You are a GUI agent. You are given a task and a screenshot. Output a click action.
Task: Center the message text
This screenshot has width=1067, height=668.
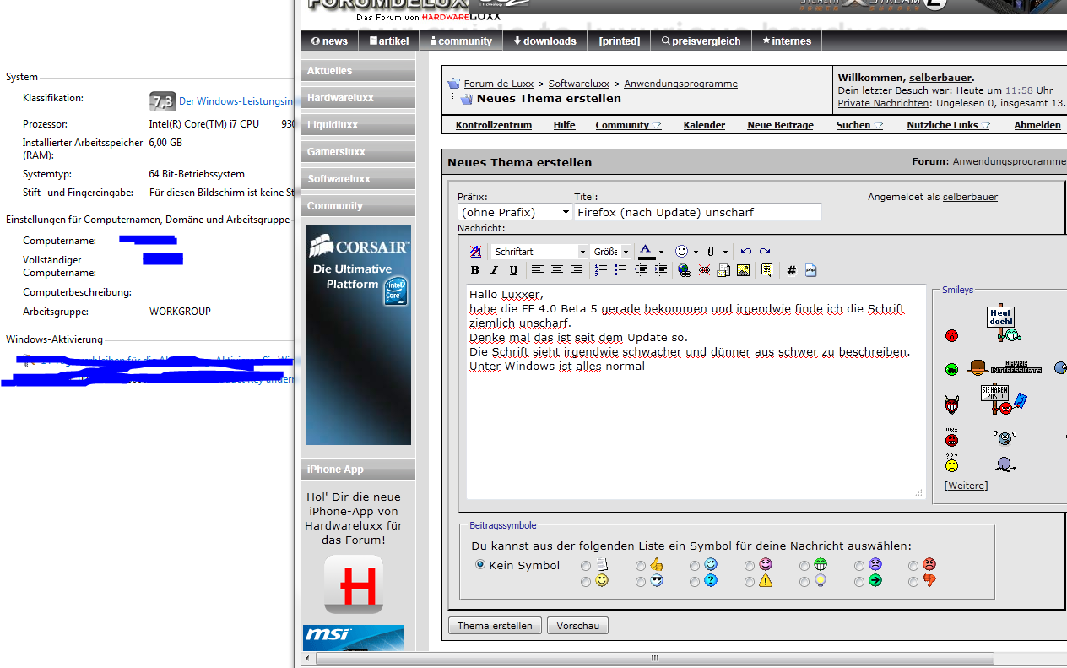[557, 270]
